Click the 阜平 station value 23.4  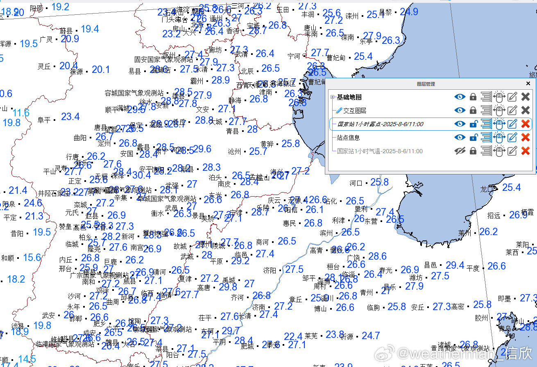point(70,117)
